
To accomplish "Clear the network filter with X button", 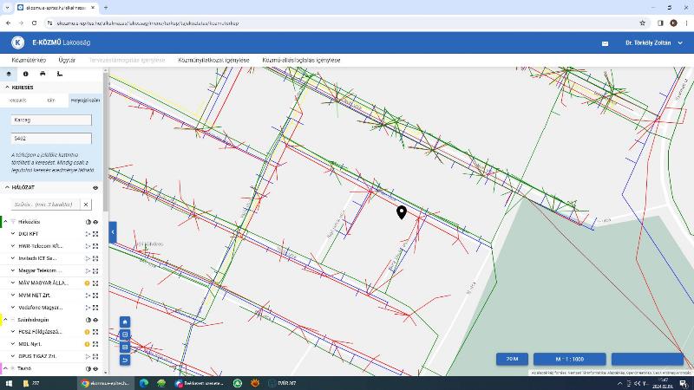I will pyautogui.click(x=86, y=205).
